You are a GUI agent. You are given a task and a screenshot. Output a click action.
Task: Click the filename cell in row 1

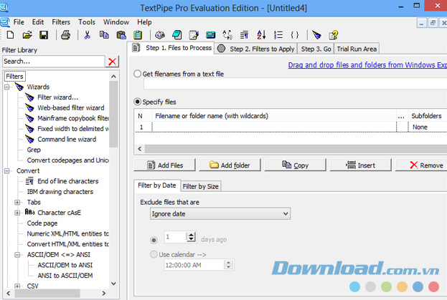(274, 127)
